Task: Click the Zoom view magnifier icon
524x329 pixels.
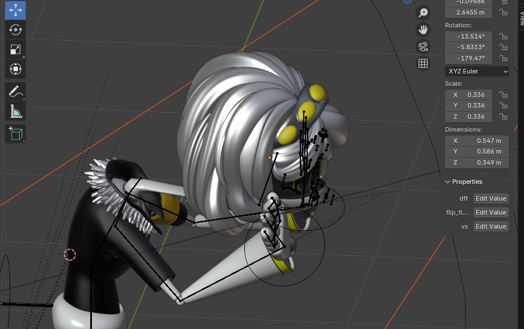Action: tap(423, 13)
